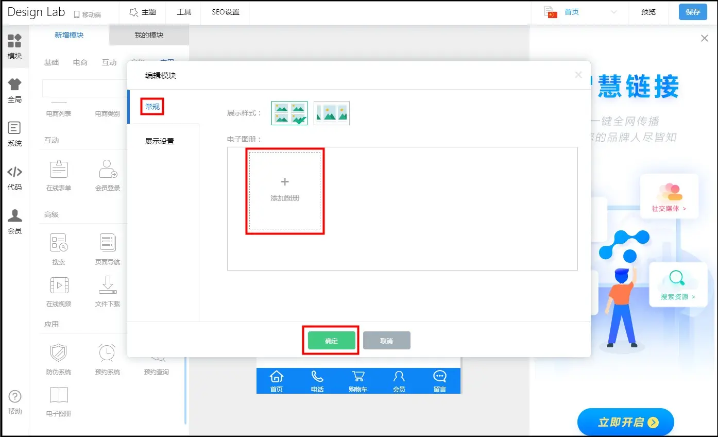Click the 在线视频 module icon

pyautogui.click(x=58, y=291)
